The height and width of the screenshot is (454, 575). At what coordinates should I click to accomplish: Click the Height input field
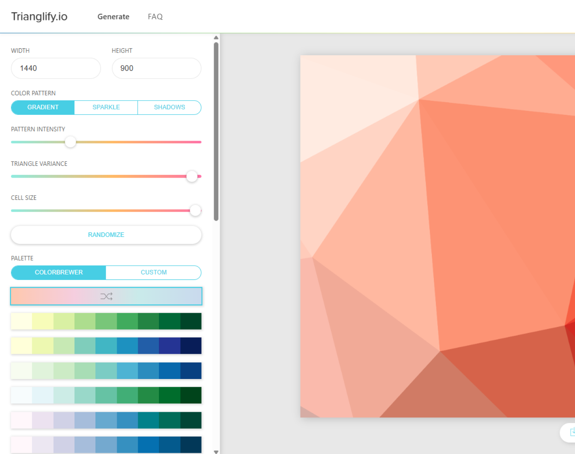click(157, 68)
